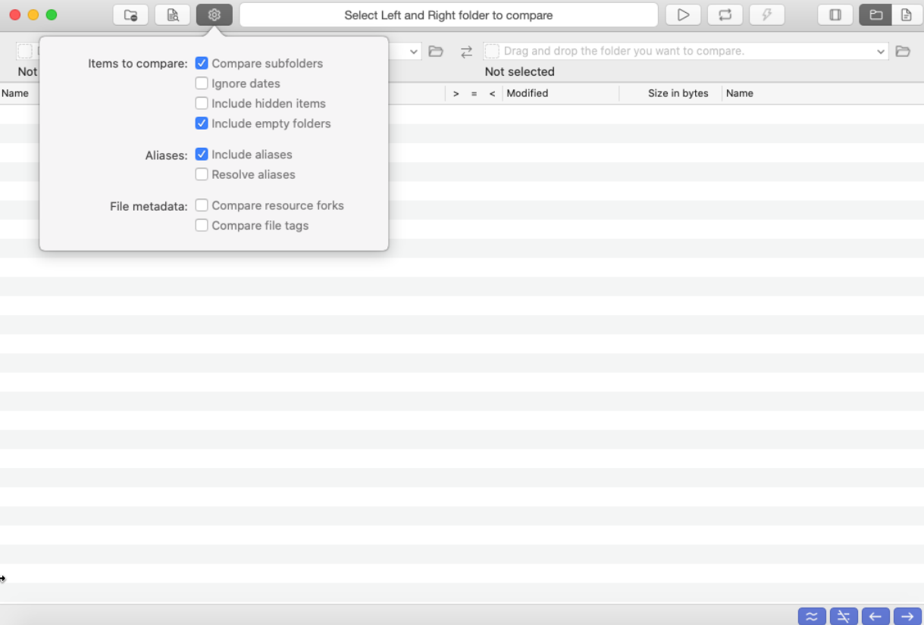Screen dimensions: 924x625
Task: Open the file search filter toolbar icon
Action: point(172,15)
